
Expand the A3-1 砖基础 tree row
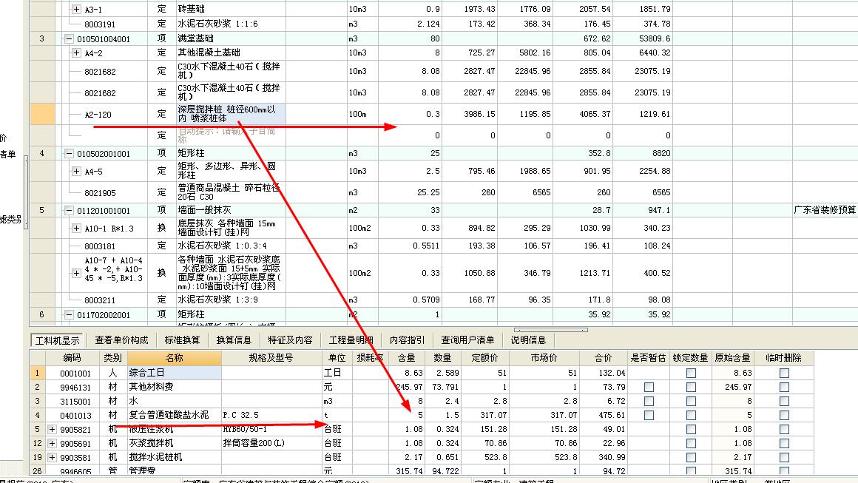click(x=77, y=10)
